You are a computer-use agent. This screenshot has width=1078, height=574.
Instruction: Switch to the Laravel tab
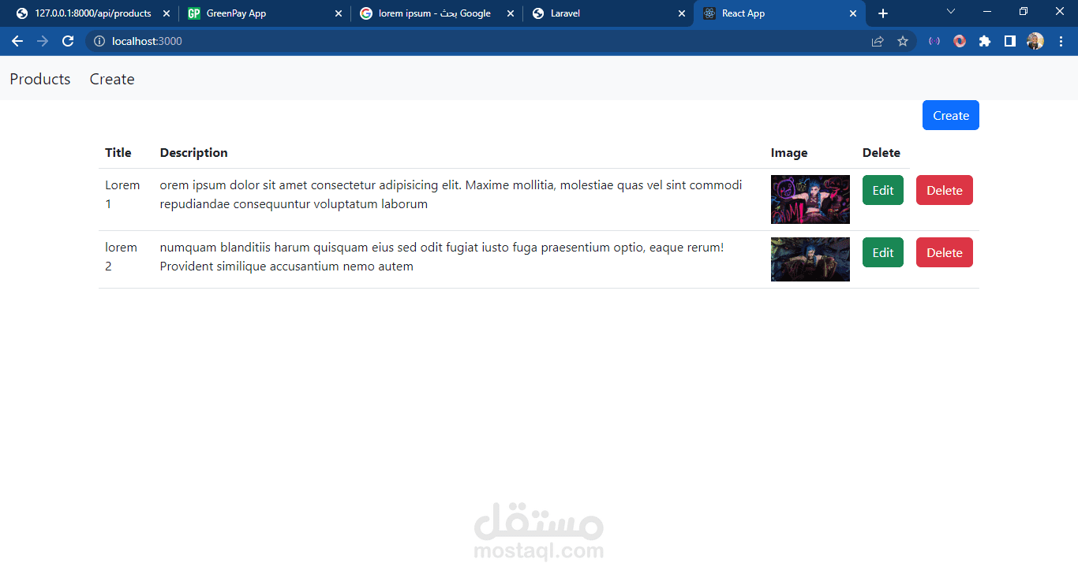[x=608, y=13]
